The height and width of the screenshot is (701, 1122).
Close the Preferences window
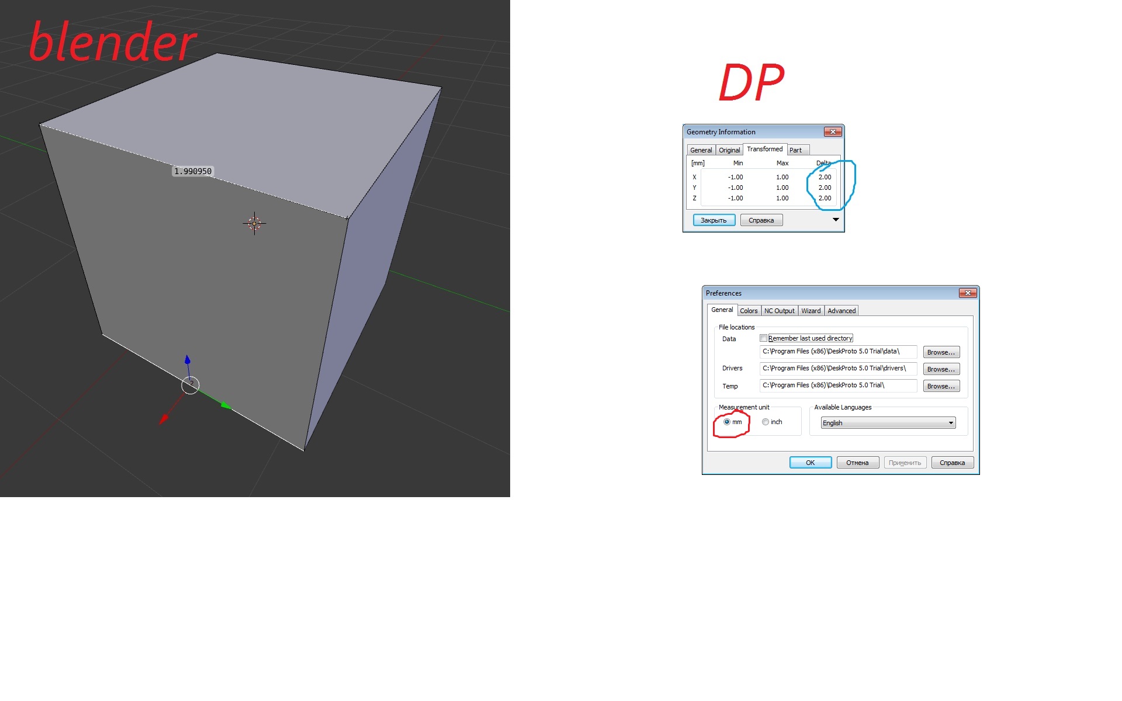coord(968,293)
